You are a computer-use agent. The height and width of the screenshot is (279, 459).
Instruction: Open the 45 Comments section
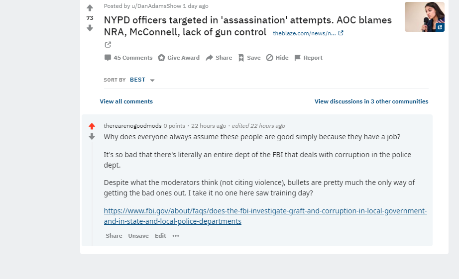[x=128, y=58]
